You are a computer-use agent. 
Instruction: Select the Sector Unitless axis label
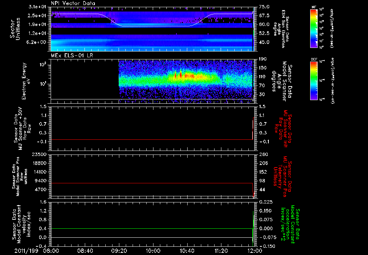15,29
